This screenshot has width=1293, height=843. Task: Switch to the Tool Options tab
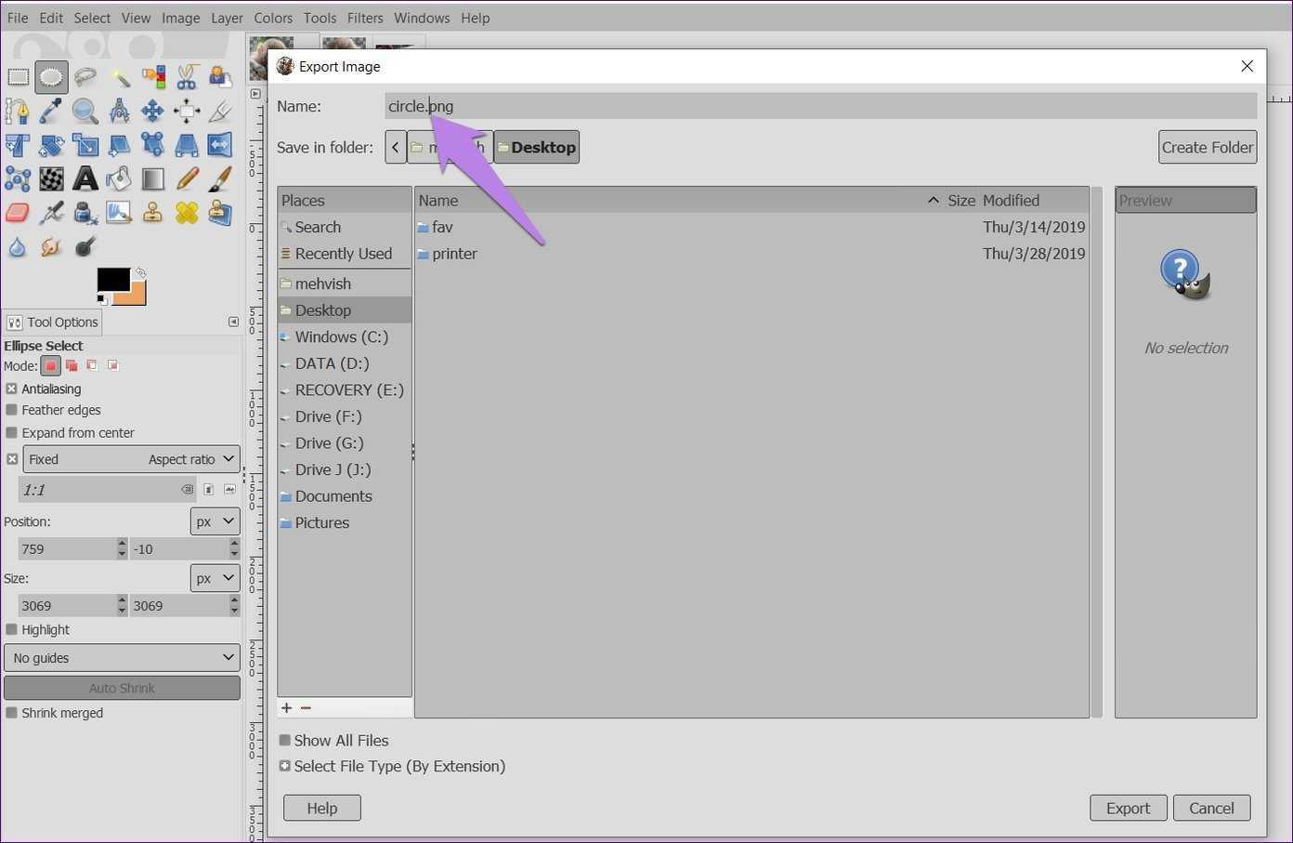[53, 323]
